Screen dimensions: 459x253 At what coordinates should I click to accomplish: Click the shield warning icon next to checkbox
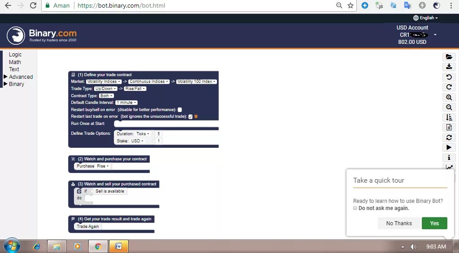click(x=196, y=116)
